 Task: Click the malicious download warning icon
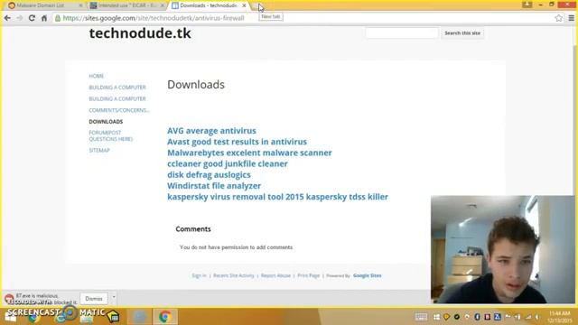9,299
